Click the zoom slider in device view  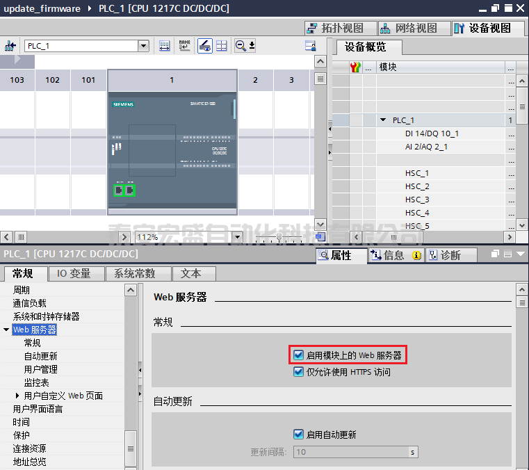coord(279,237)
